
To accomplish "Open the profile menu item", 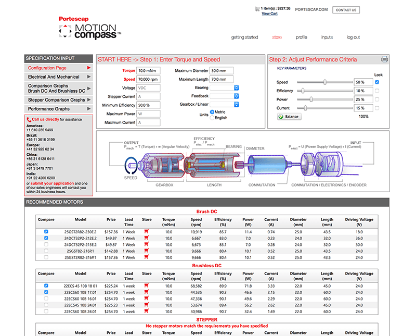I will 302,37.
